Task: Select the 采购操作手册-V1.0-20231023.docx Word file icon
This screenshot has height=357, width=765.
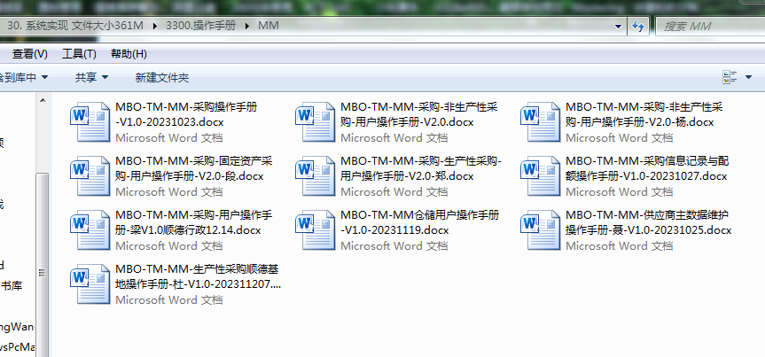Action: click(90, 118)
